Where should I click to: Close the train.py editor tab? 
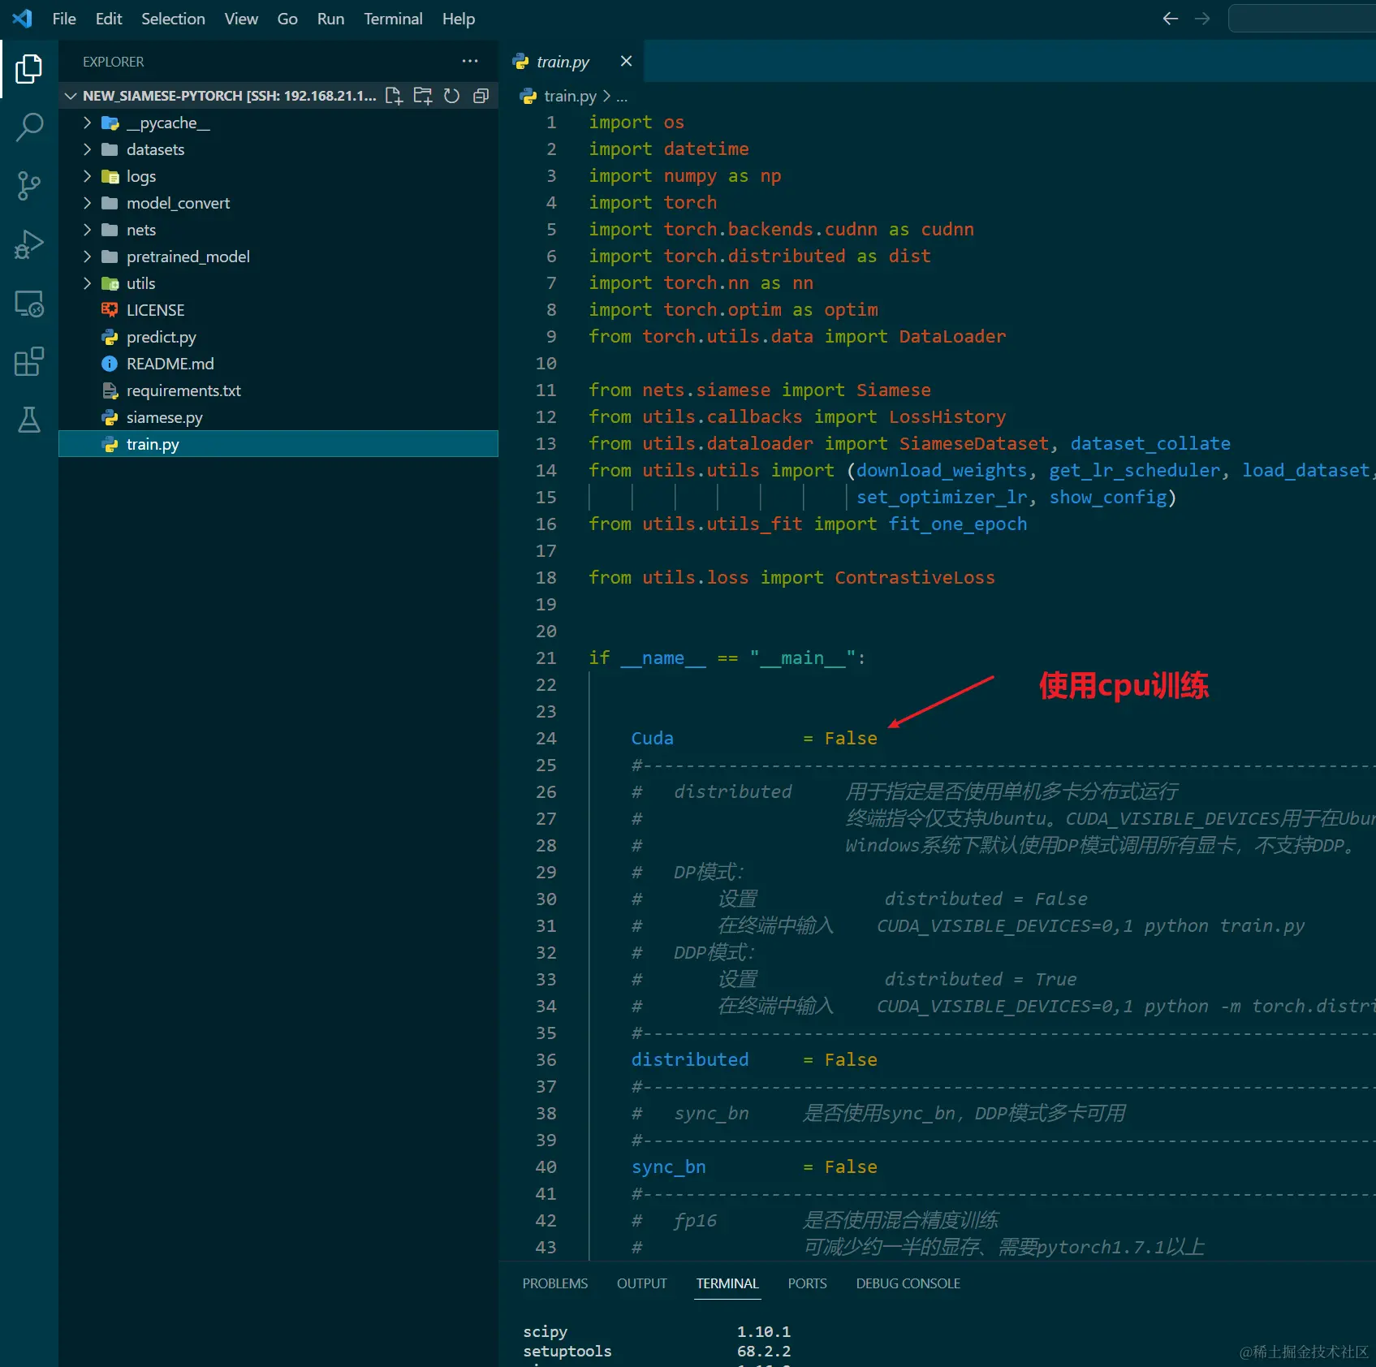[626, 62]
